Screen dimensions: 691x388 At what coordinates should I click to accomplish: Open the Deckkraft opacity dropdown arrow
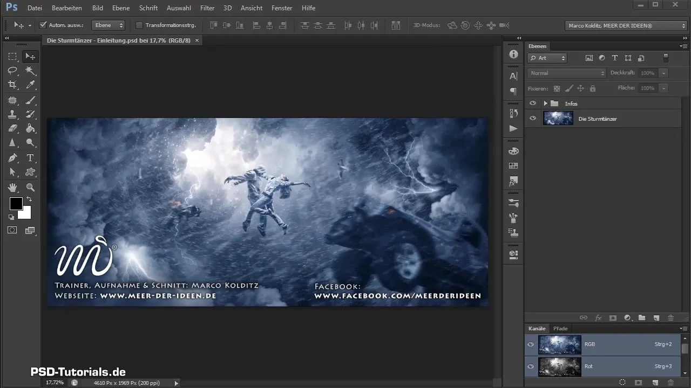pos(664,73)
